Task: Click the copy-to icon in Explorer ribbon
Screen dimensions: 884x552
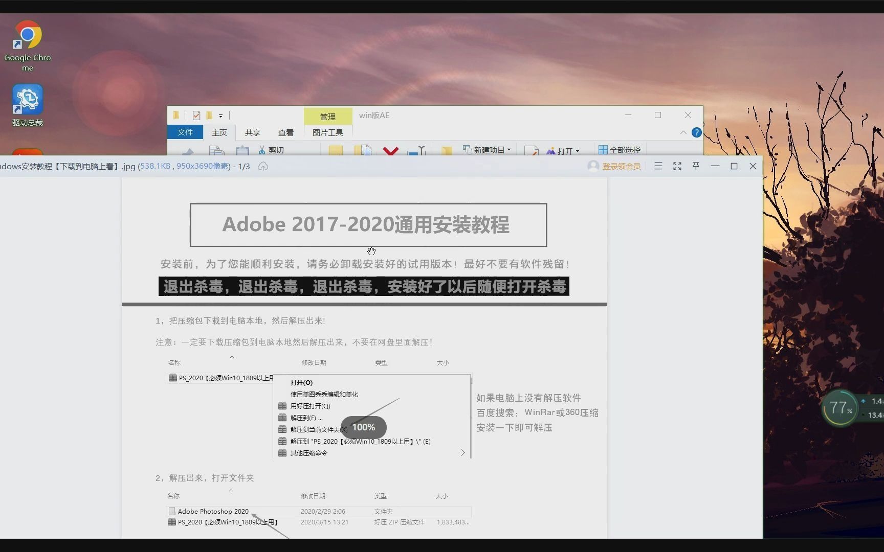Action: pos(363,150)
